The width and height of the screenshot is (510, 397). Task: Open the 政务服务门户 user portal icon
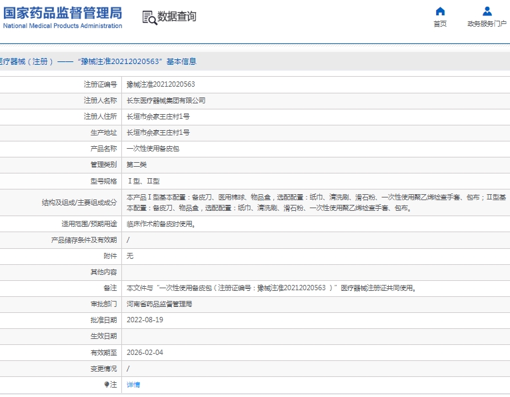[487, 11]
